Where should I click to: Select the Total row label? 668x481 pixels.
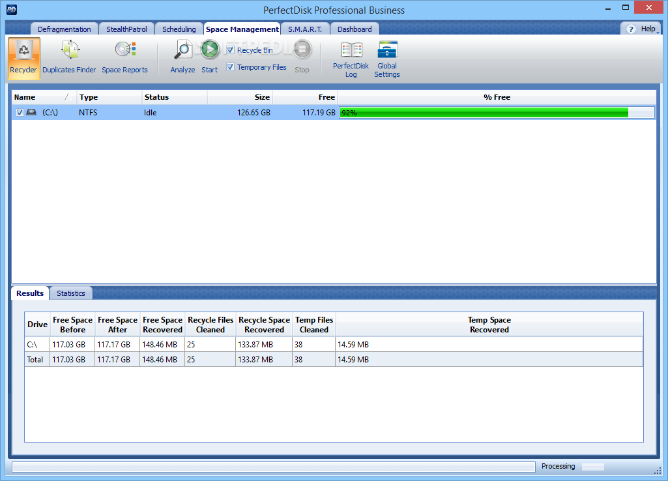(35, 360)
